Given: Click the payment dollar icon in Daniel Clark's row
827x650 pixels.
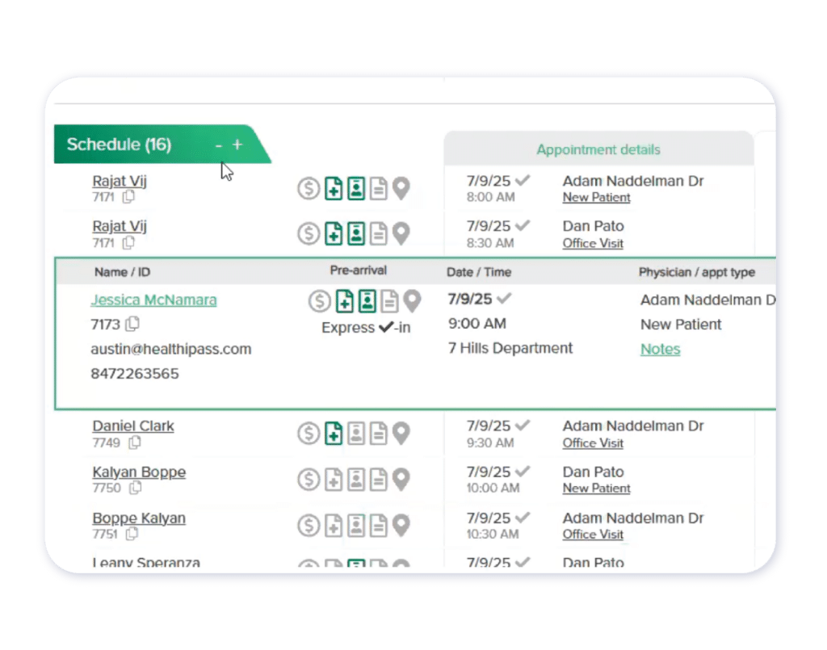Looking at the screenshot, I should pos(308,434).
